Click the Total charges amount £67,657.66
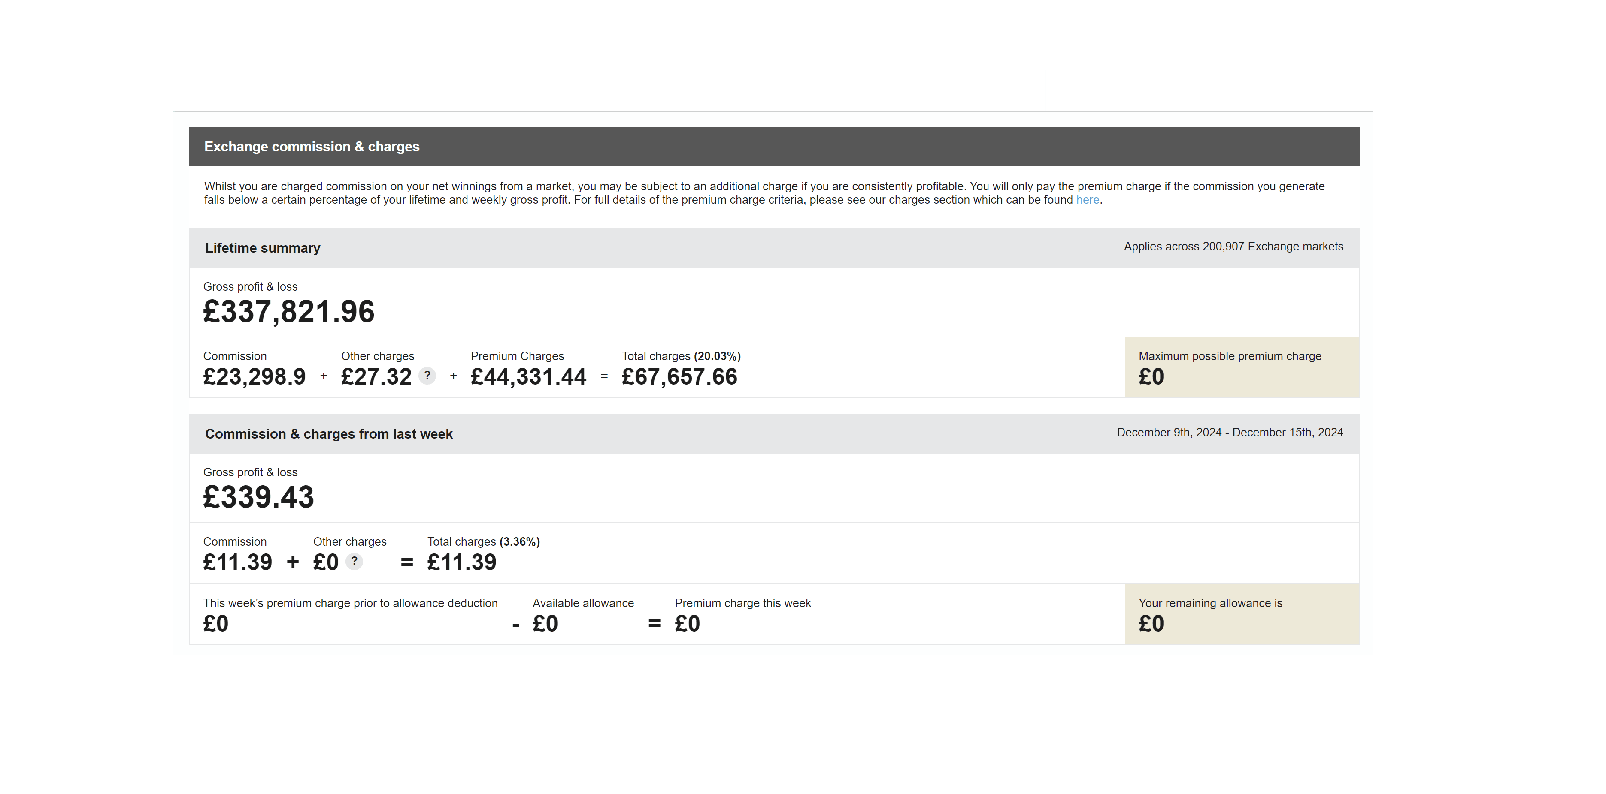 coord(679,377)
